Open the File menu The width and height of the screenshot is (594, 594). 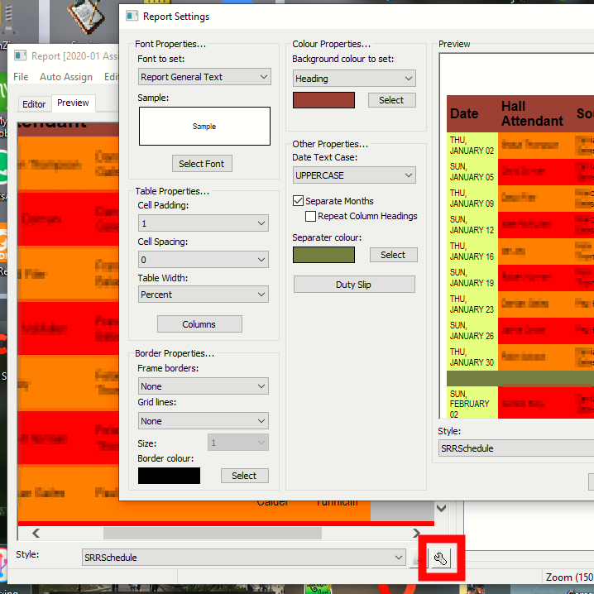[x=21, y=77]
